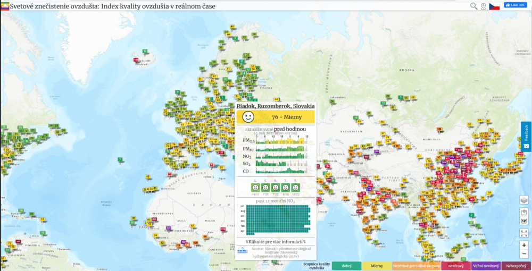Click the location pin icon

click(x=484, y=6)
